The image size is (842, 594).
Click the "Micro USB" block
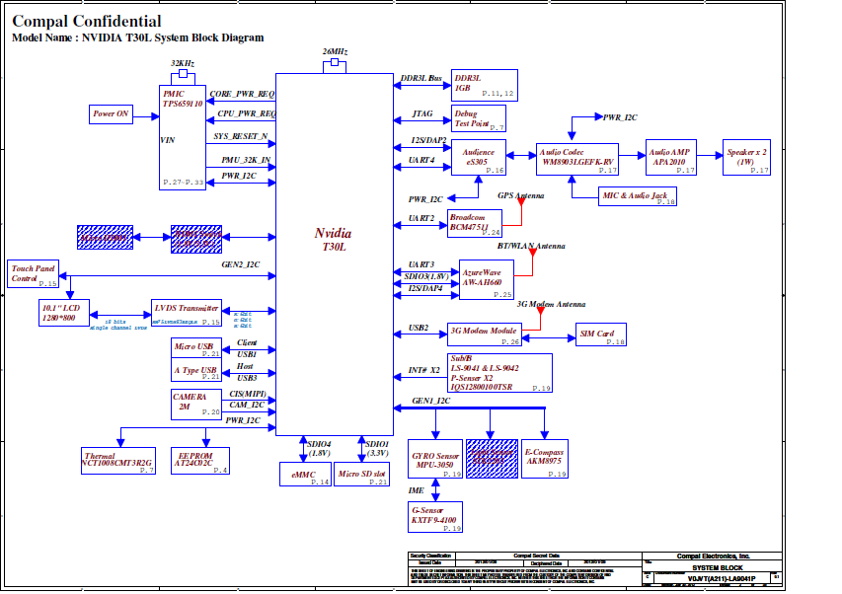(x=196, y=347)
